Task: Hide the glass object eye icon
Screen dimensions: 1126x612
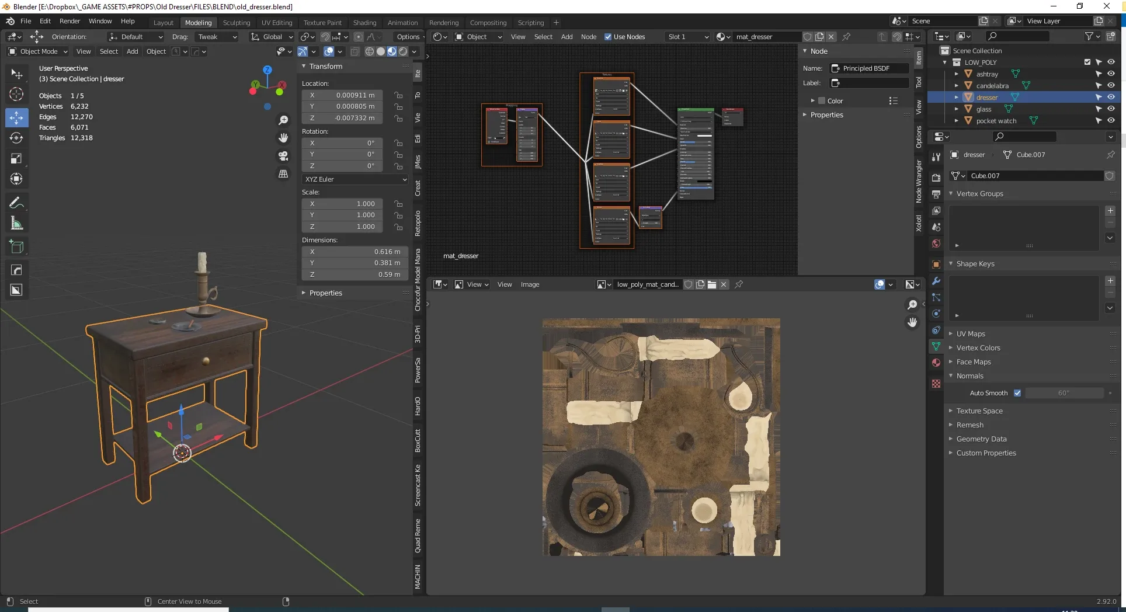Action: click(x=1111, y=109)
